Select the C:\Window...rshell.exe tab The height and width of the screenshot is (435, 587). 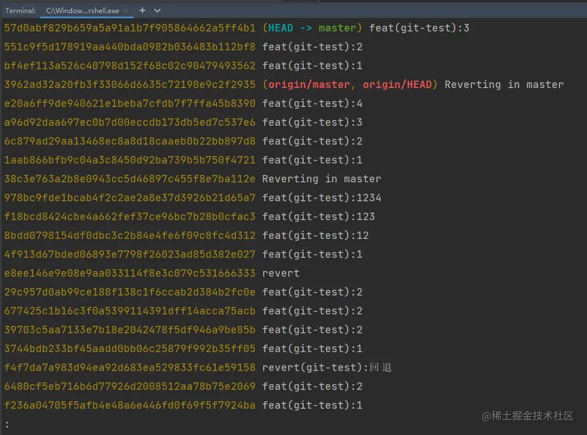(82, 11)
